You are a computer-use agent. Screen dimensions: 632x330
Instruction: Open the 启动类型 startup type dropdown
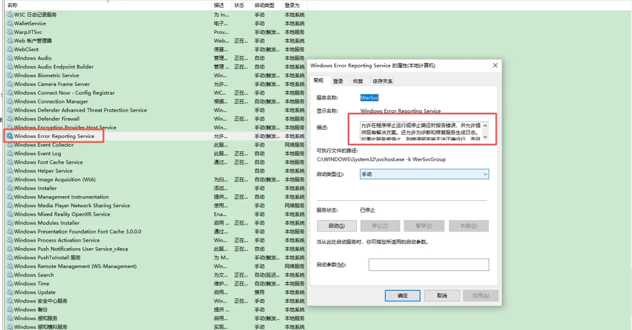point(424,174)
